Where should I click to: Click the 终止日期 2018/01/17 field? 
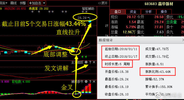click(121, 56)
